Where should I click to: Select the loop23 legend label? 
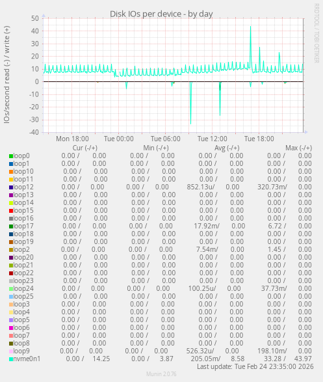point(23,280)
